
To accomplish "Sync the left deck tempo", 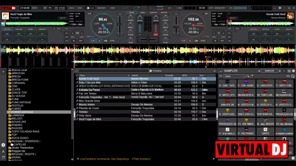I will tap(112, 41).
